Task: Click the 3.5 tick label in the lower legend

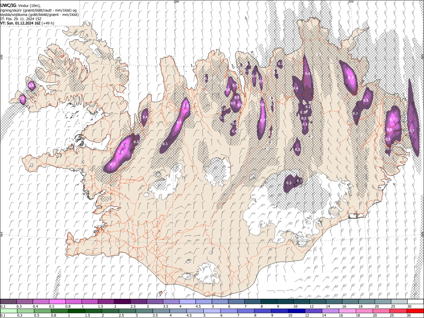Action: click(155, 316)
